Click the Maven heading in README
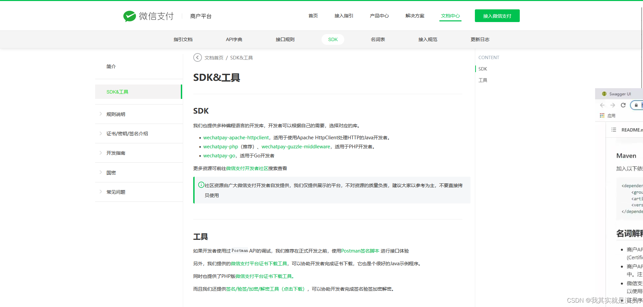643x307 pixels. tap(626, 156)
